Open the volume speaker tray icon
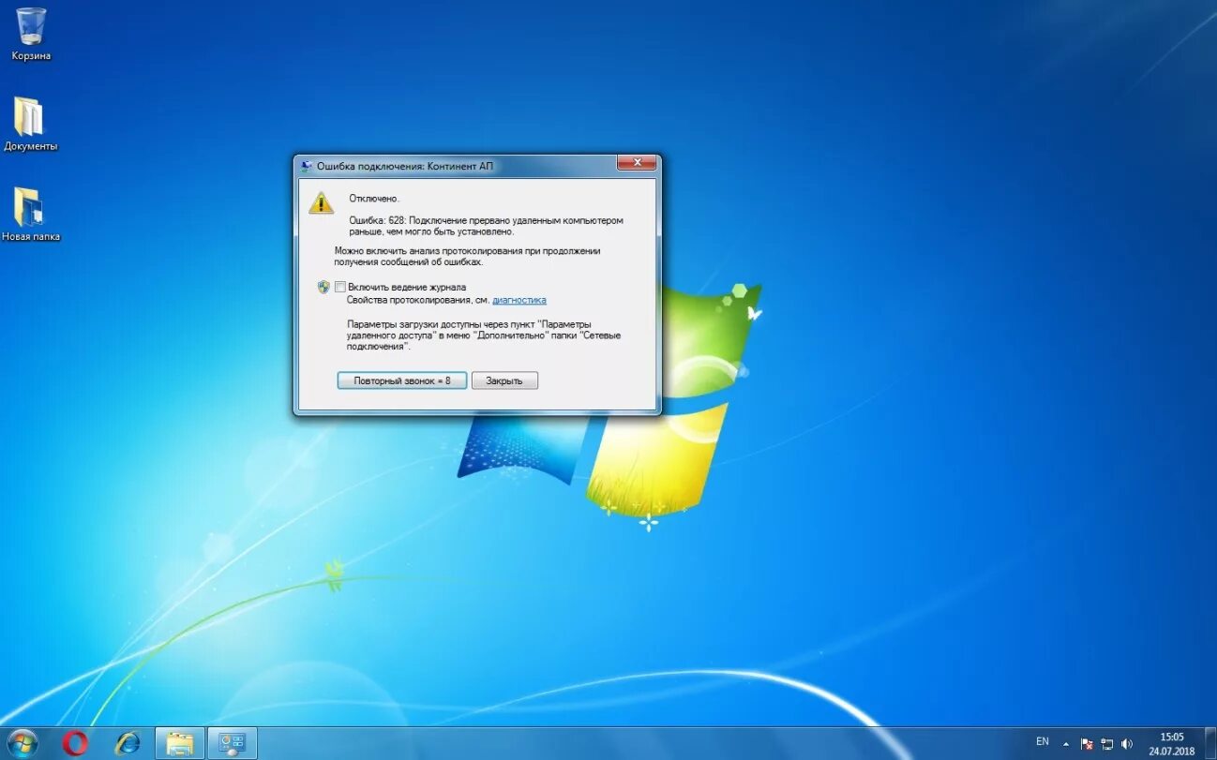Image resolution: width=1217 pixels, height=760 pixels. [1126, 743]
